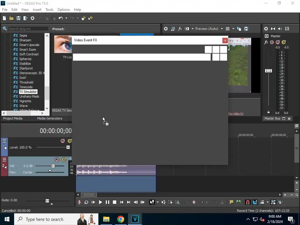Open the Render As export icon
Viewport: 300px width, 225px height.
click(25, 18)
